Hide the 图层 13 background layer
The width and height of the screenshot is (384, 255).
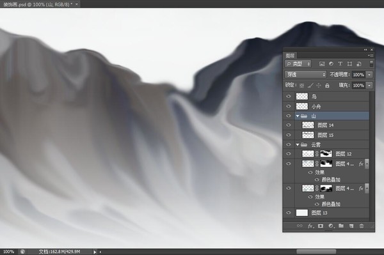click(x=289, y=213)
